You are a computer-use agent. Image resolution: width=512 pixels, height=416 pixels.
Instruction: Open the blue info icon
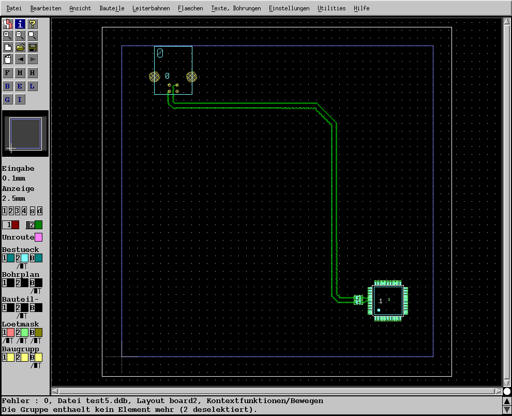coord(20,24)
